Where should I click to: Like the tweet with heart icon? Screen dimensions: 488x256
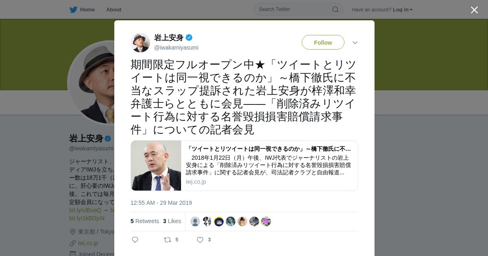(200, 240)
